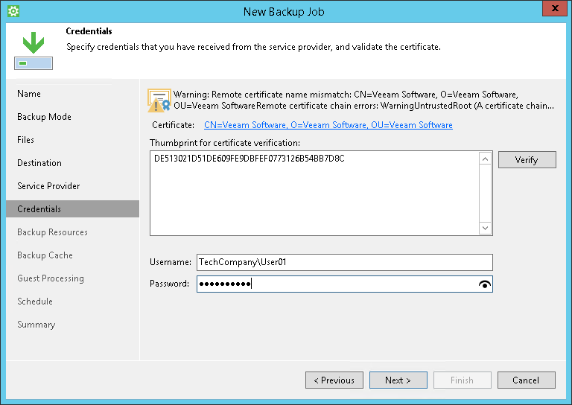
Task: Focus the Password field
Action: point(335,284)
